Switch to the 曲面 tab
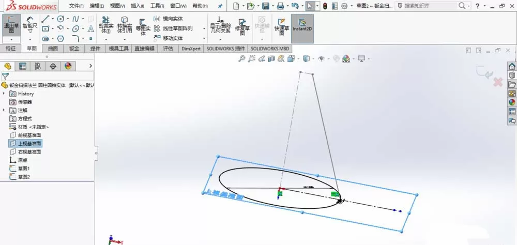This screenshot has width=517, height=245. pos(53,49)
